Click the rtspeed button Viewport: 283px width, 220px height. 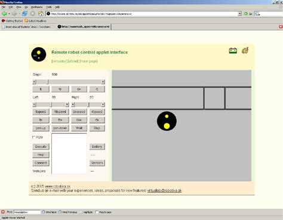tap(97, 111)
